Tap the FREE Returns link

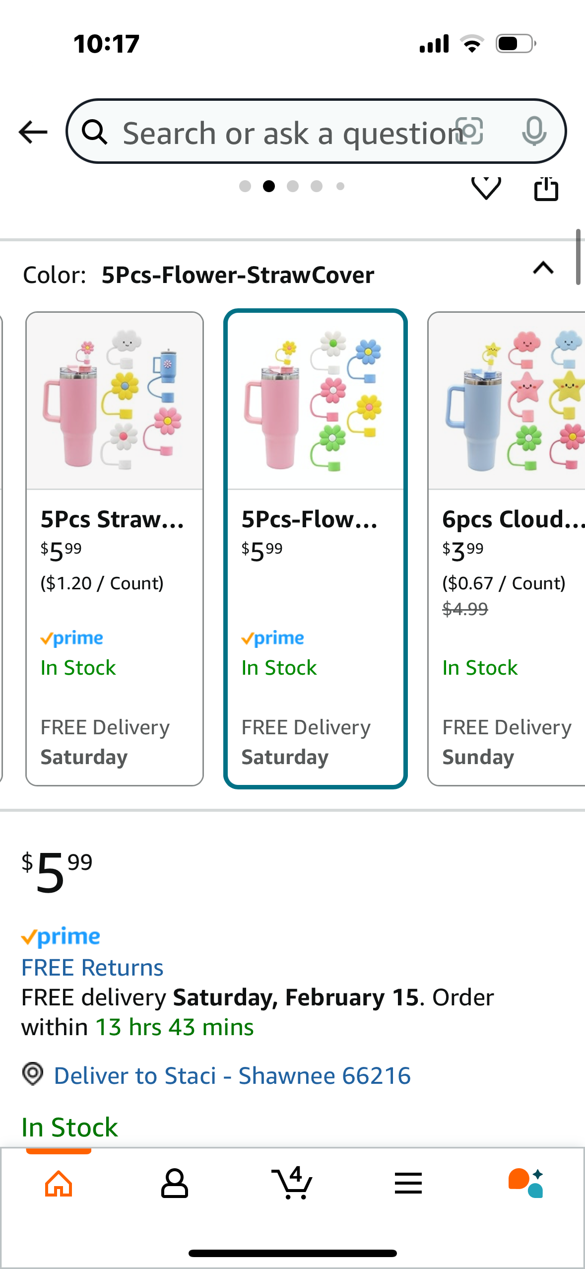coord(92,967)
